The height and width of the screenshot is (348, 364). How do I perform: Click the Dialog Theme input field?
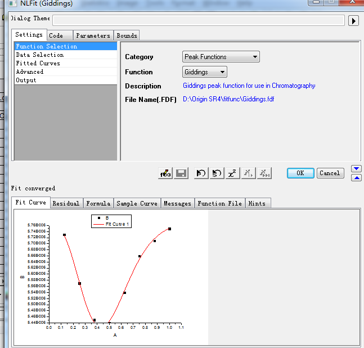pyautogui.click(x=199, y=20)
